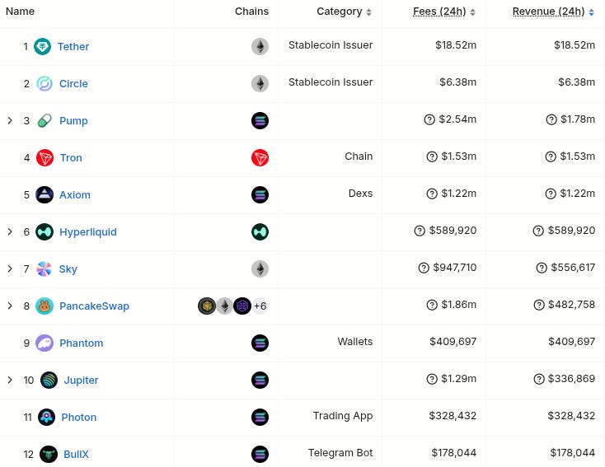Open the Circle protocol link

click(x=73, y=84)
